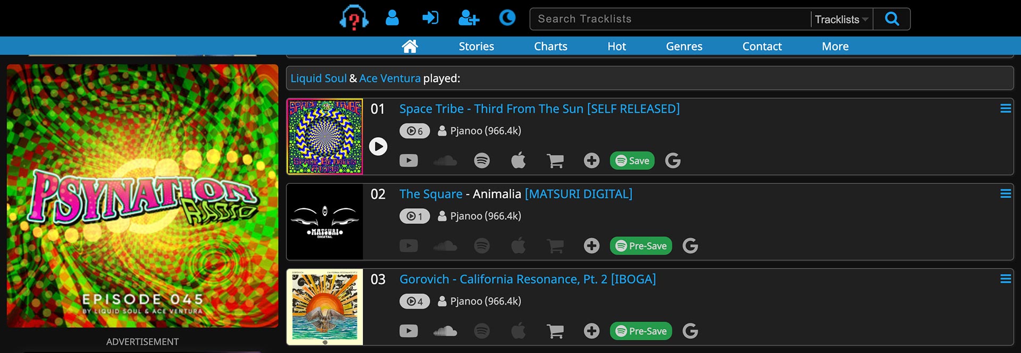This screenshot has height=353, width=1021.
Task: Open Apple Music icon for Gorovich track
Action: click(x=518, y=331)
